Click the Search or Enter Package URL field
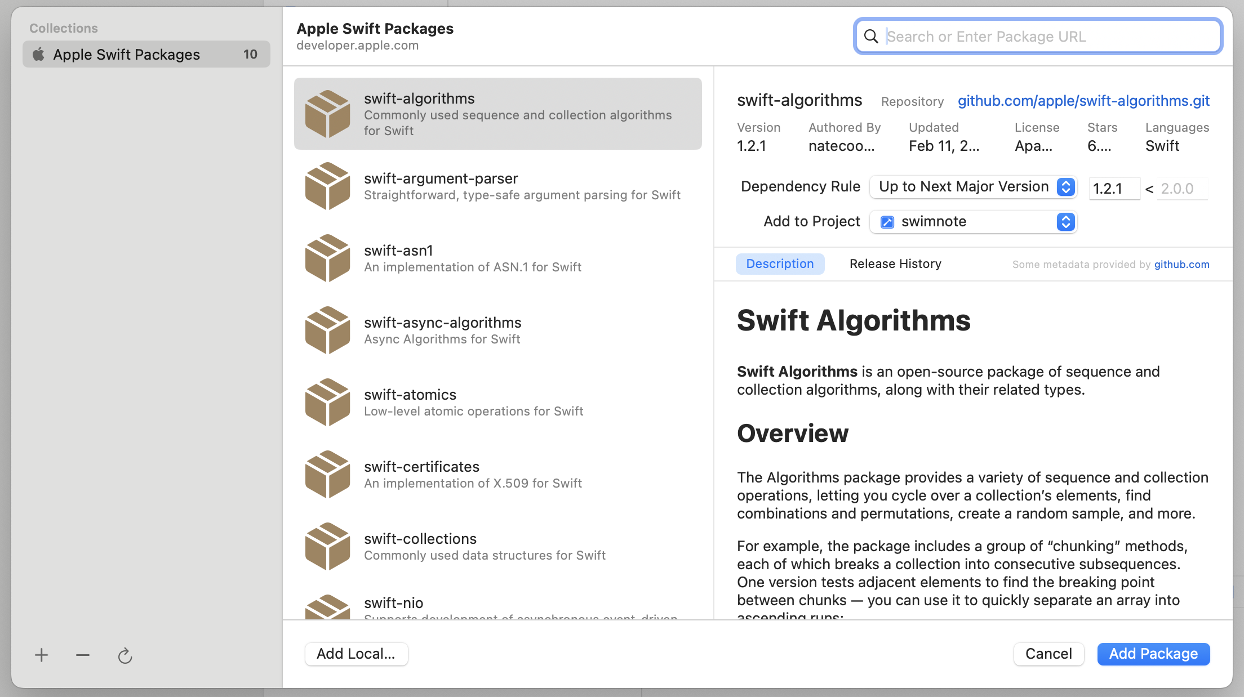Image resolution: width=1244 pixels, height=697 pixels. coord(1038,37)
